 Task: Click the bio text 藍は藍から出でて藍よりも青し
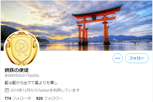(x=31, y=83)
